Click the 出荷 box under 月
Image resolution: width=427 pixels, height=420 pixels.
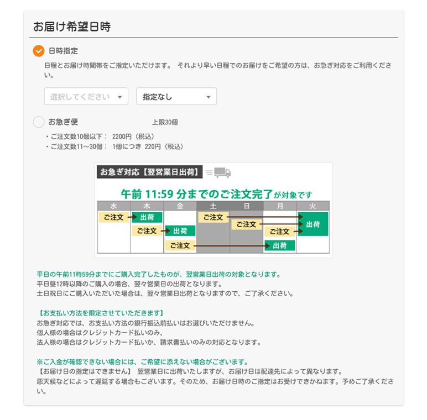(x=280, y=245)
